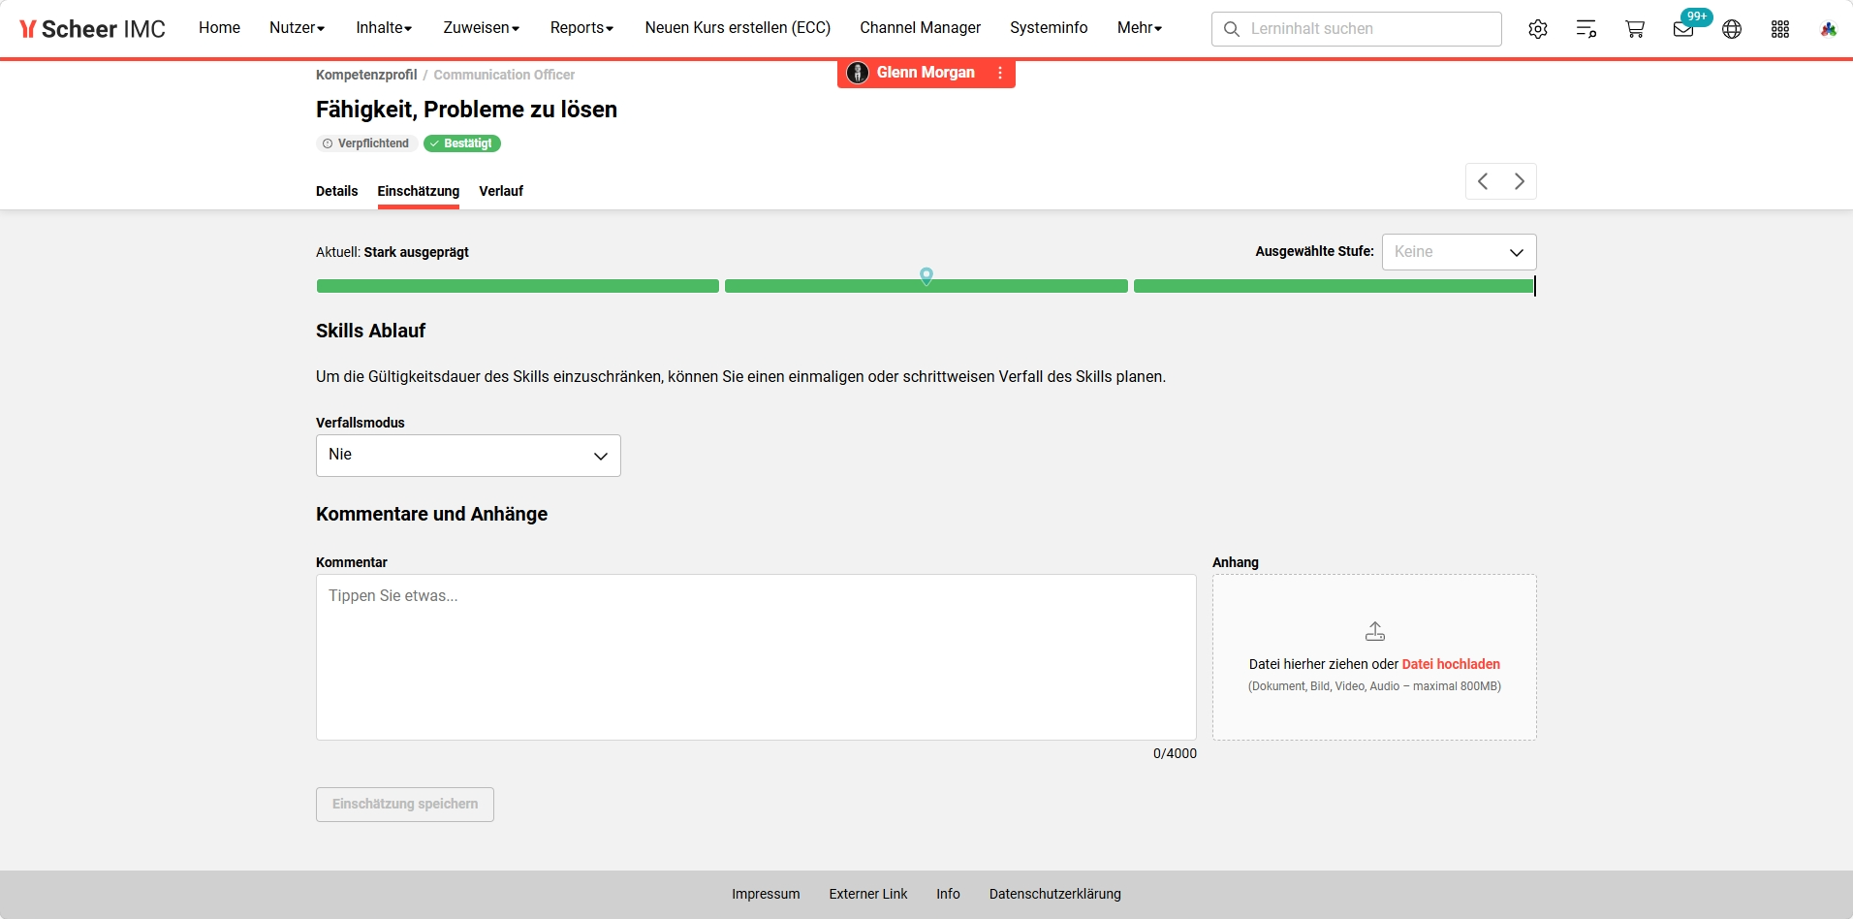Expand the Reports menu

581,28
